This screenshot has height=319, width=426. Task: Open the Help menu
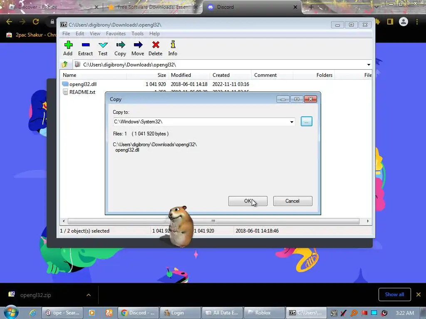click(x=154, y=34)
